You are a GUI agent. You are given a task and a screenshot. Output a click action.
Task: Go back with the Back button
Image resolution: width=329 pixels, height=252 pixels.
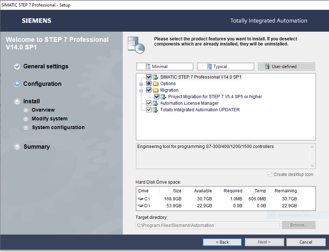click(x=222, y=242)
